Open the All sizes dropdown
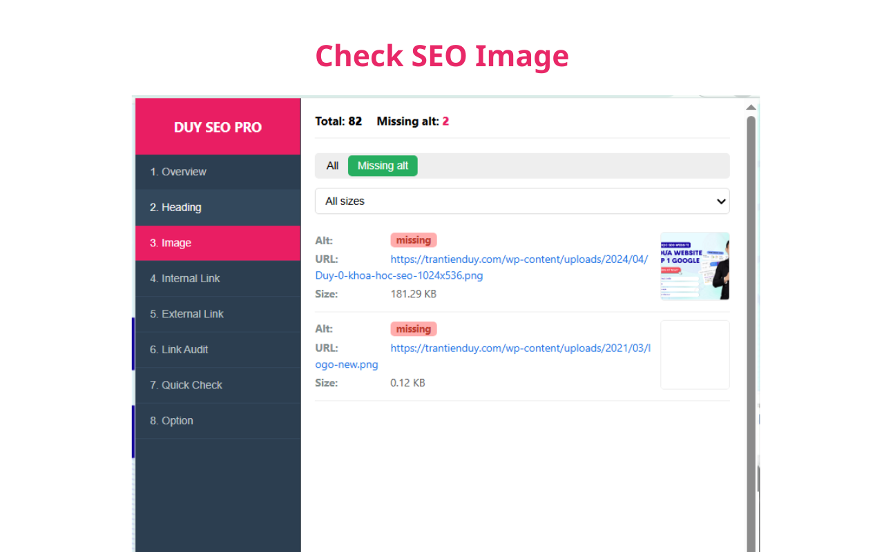This screenshot has height=552, width=884. pyautogui.click(x=522, y=201)
